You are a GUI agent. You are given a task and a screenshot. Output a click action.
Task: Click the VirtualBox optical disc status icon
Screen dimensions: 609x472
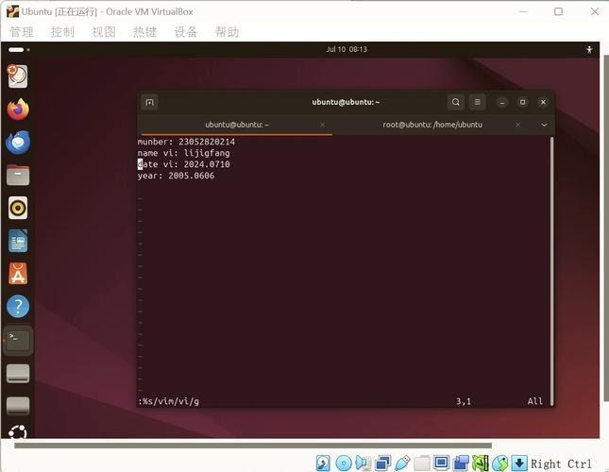point(344,464)
